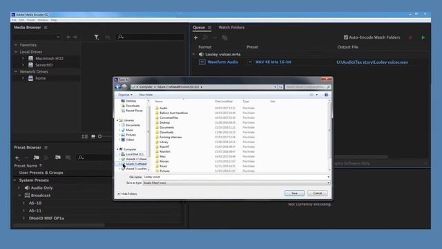
Task: Start the queue with green play button
Action: click(423, 37)
